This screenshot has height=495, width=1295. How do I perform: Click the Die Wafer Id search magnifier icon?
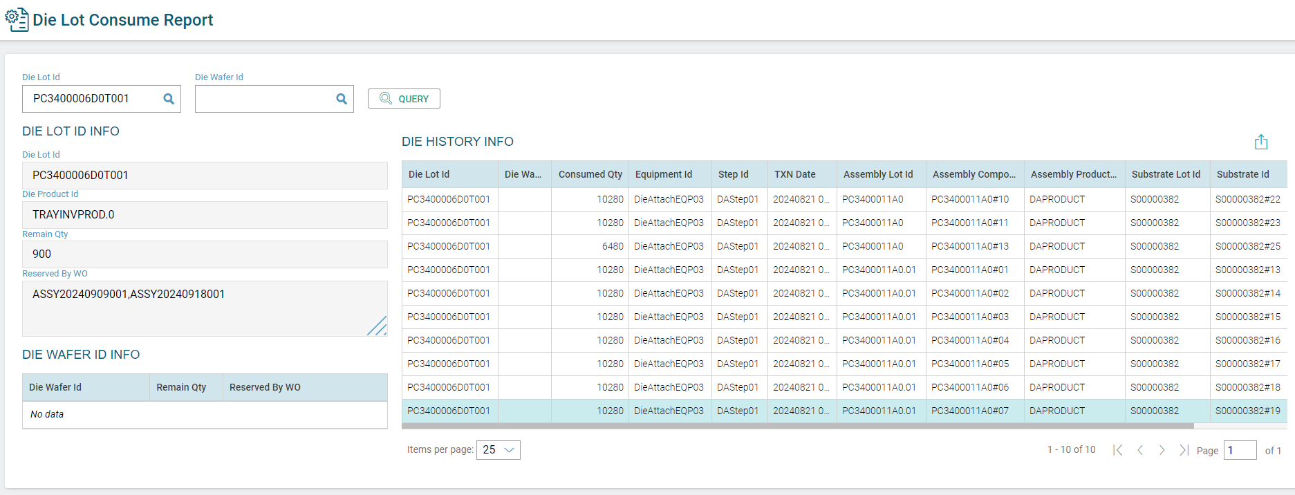pos(341,99)
